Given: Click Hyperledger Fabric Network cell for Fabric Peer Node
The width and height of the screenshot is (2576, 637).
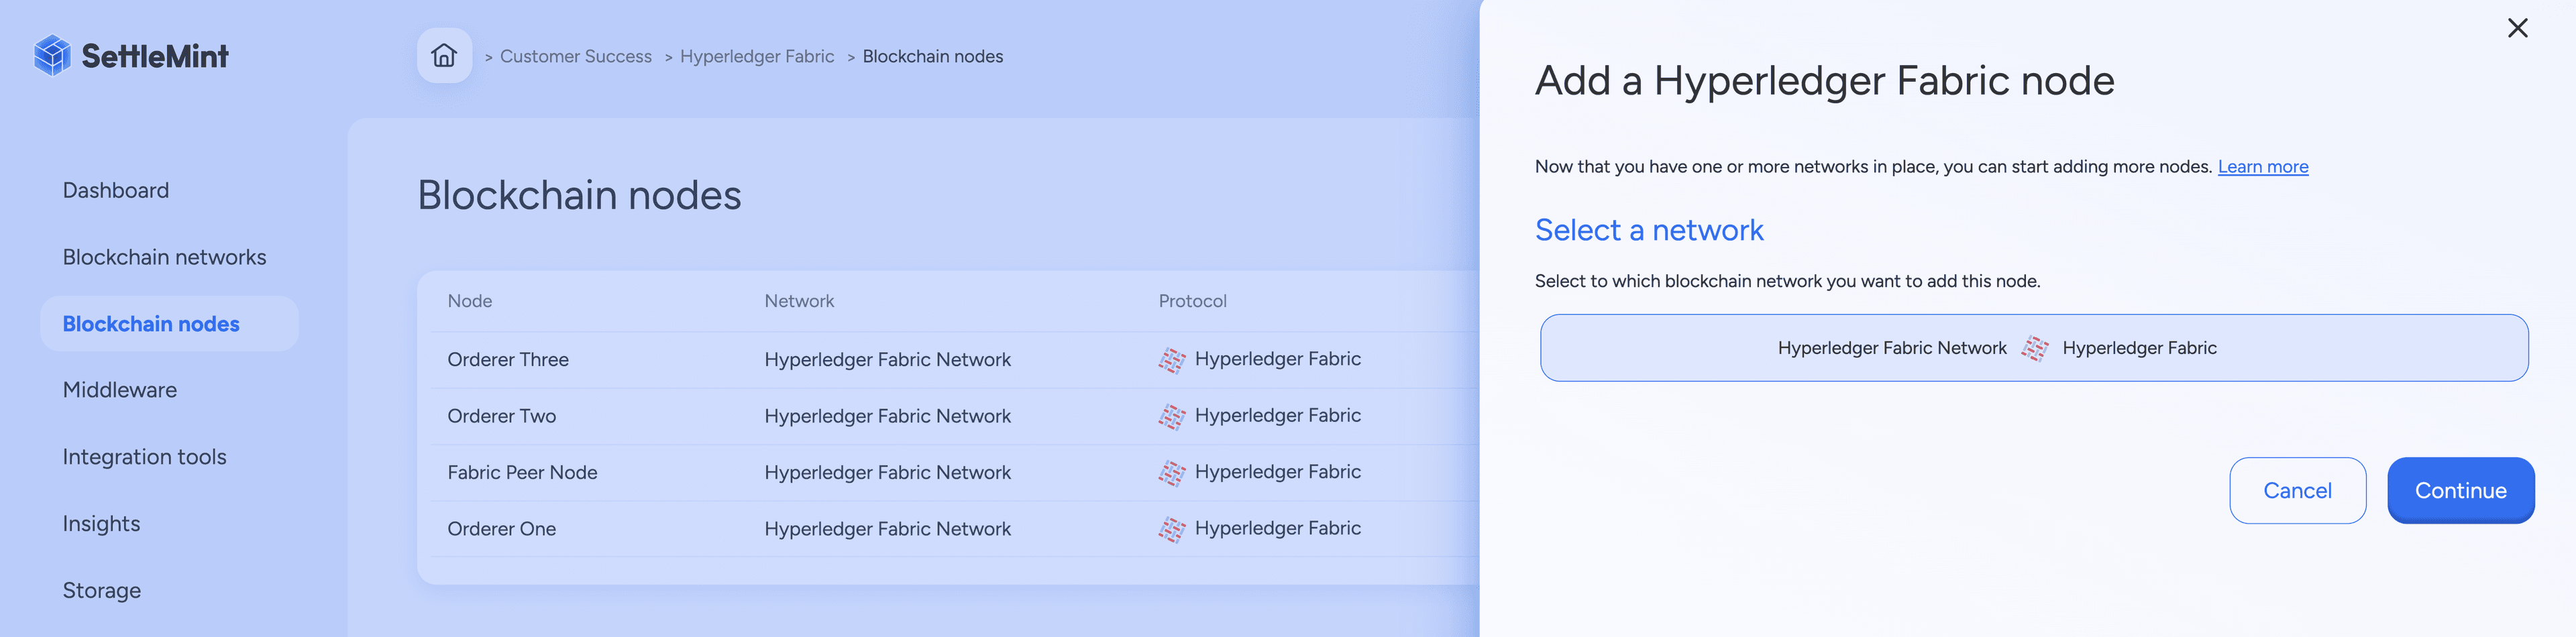Looking at the screenshot, I should click(888, 473).
